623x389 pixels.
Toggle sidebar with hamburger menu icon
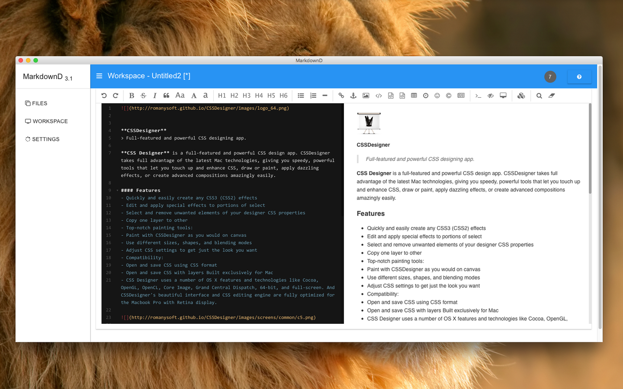click(99, 76)
